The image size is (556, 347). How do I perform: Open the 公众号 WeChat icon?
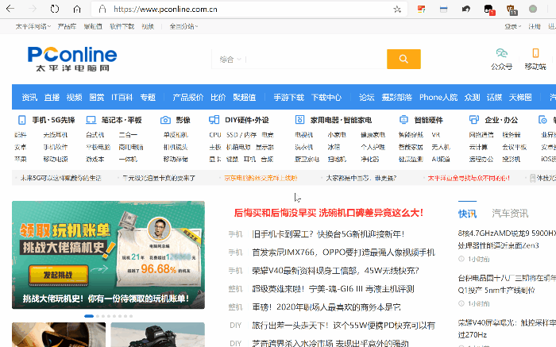pos(501,53)
